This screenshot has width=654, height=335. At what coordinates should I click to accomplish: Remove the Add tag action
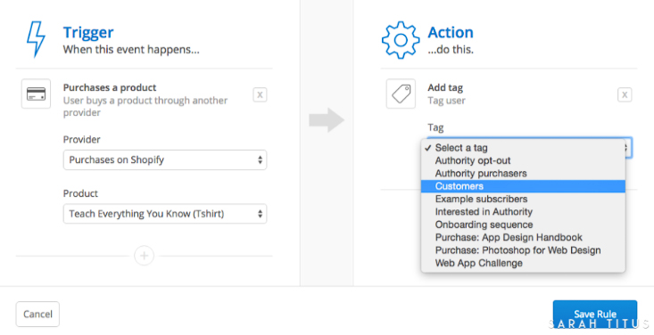[625, 94]
